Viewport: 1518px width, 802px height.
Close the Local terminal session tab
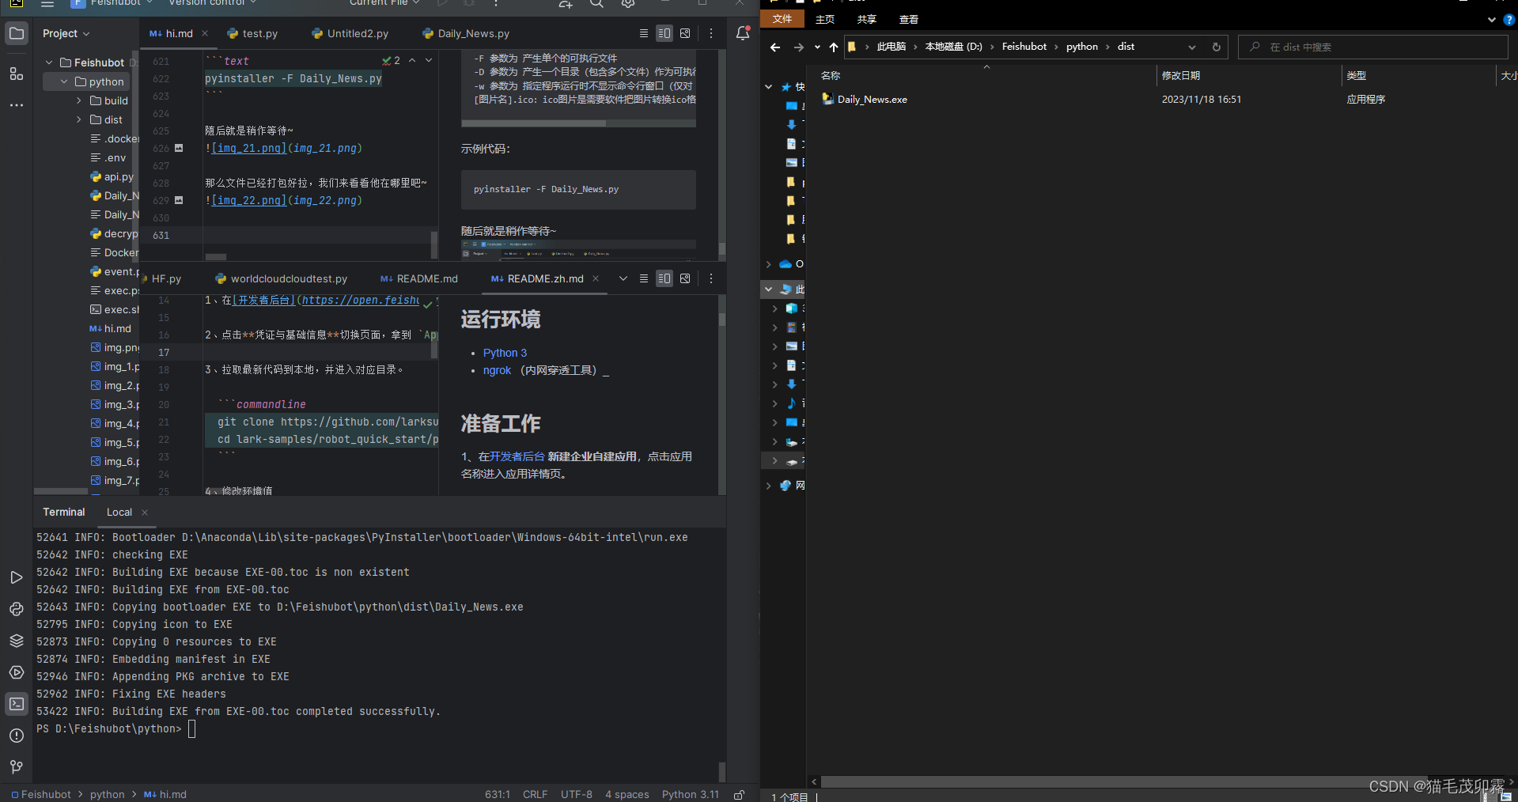click(x=145, y=513)
